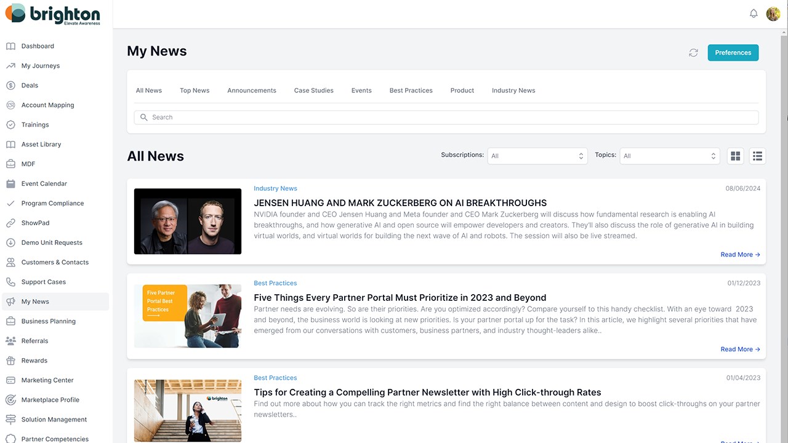Open the Partner Newsletter article thumbnail
788x443 pixels.
tap(188, 410)
